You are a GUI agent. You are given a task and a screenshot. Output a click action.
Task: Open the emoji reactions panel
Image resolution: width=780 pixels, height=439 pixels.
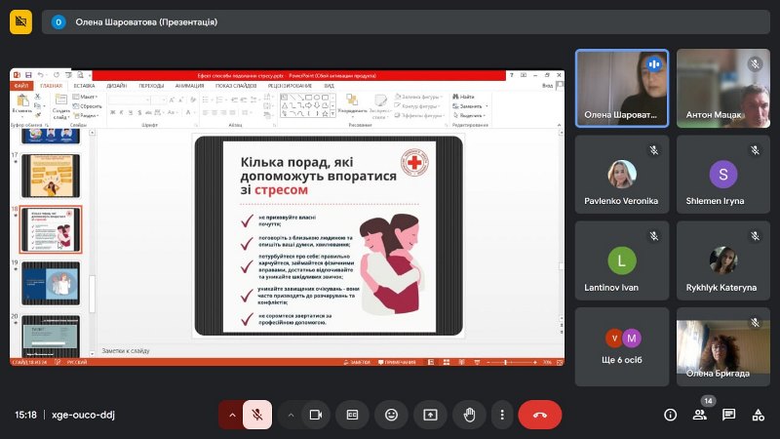click(x=391, y=415)
